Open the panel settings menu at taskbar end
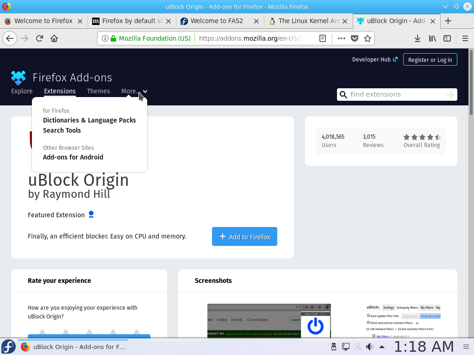Image resolution: width=474 pixels, height=355 pixels. [x=467, y=347]
